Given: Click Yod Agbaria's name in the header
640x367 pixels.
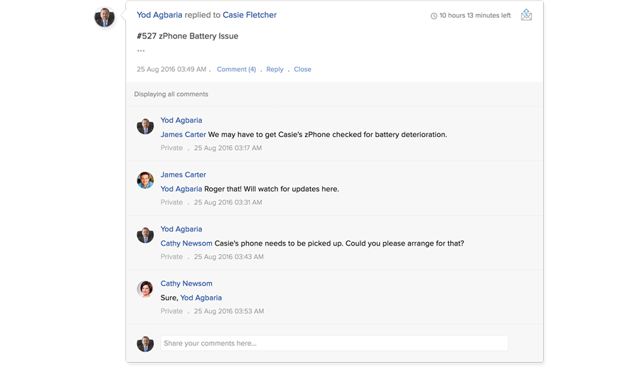Looking at the screenshot, I should pyautogui.click(x=159, y=15).
